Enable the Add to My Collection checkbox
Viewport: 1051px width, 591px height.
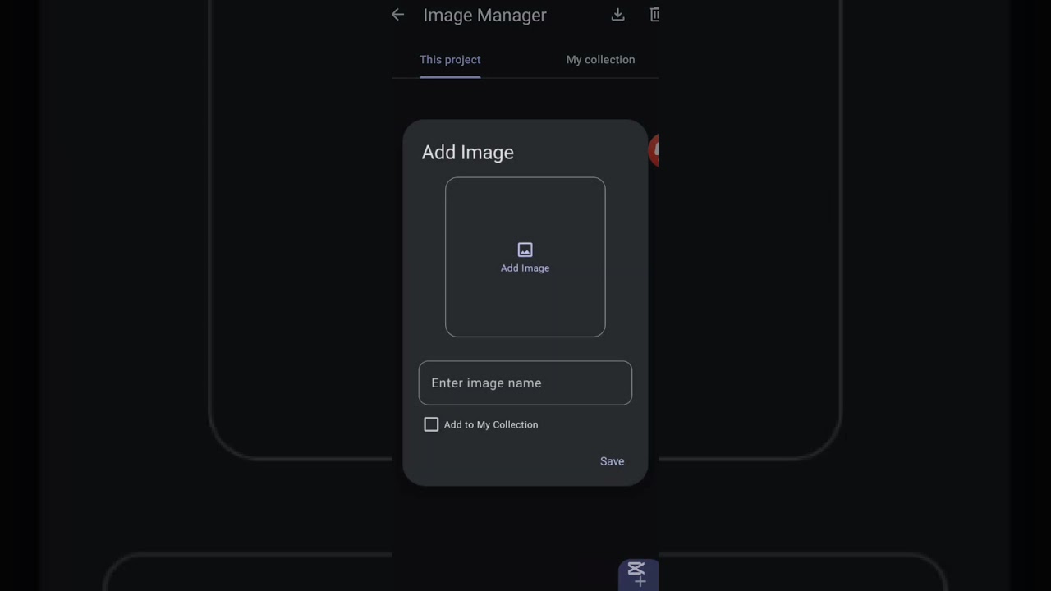pyautogui.click(x=431, y=424)
